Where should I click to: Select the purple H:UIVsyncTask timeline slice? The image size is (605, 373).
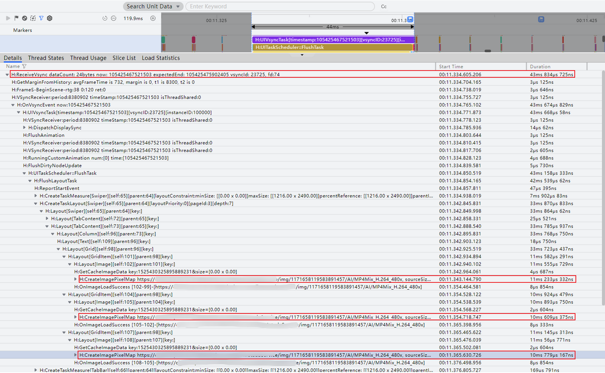[333, 39]
